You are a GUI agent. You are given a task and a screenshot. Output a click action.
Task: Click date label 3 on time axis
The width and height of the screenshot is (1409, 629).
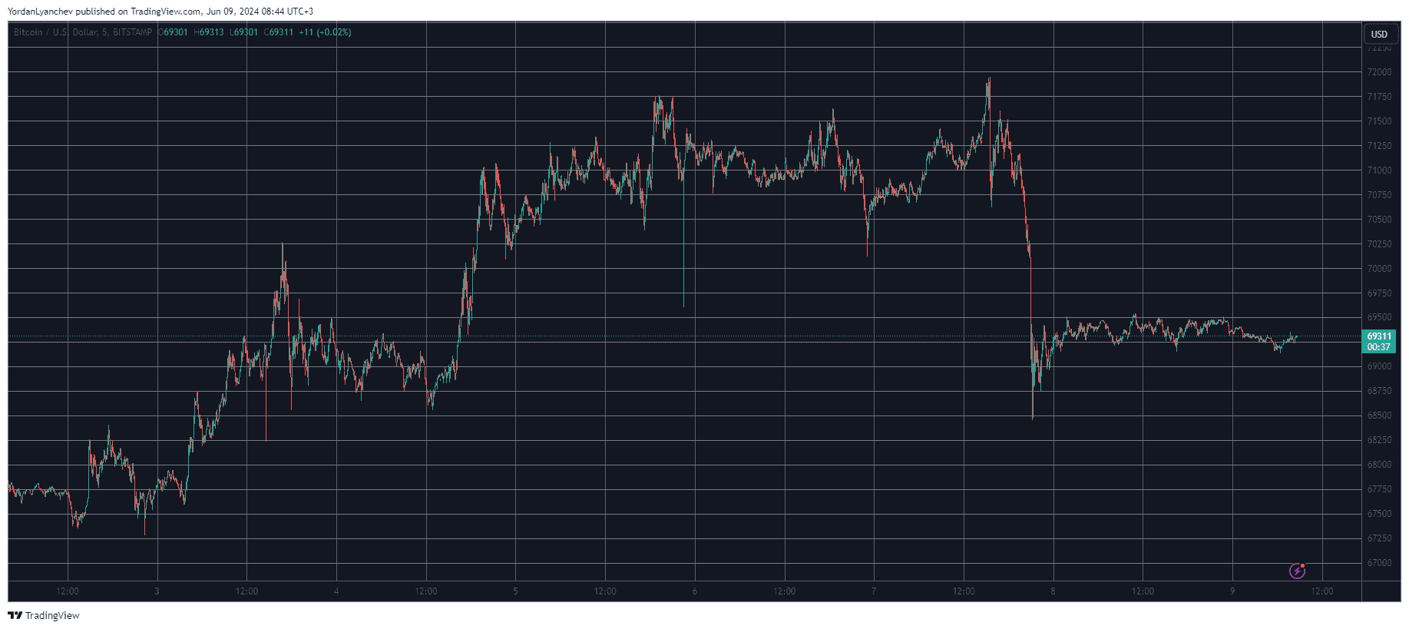pos(157,591)
